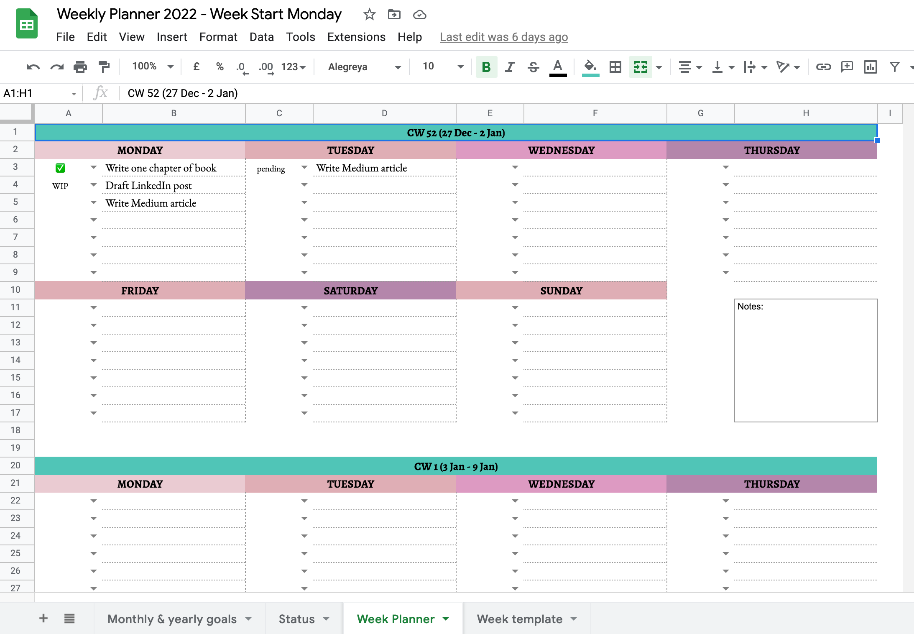Open the File menu

pos(65,37)
